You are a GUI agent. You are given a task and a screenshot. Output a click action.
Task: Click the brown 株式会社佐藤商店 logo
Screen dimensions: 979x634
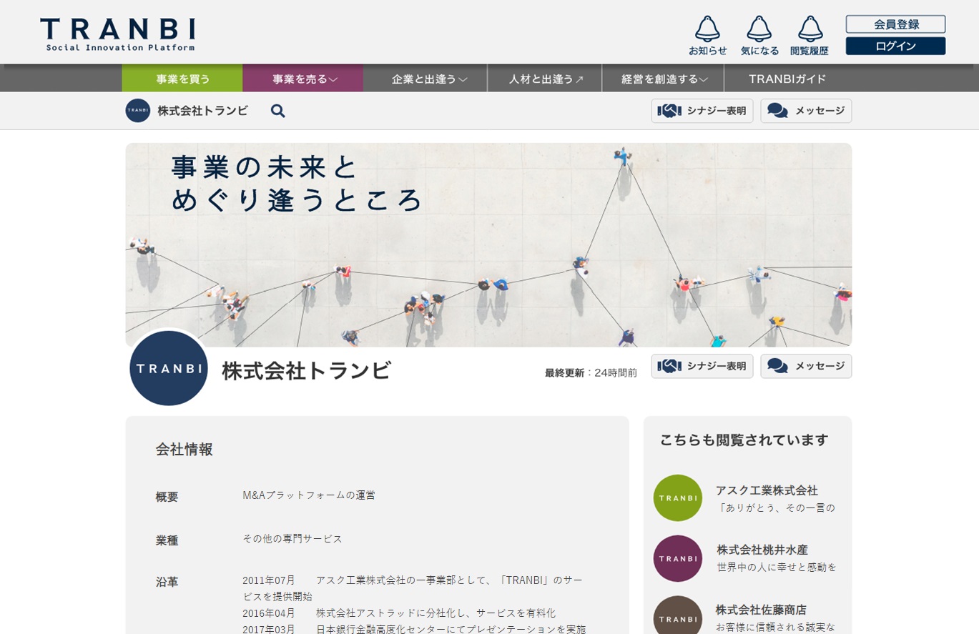(678, 615)
